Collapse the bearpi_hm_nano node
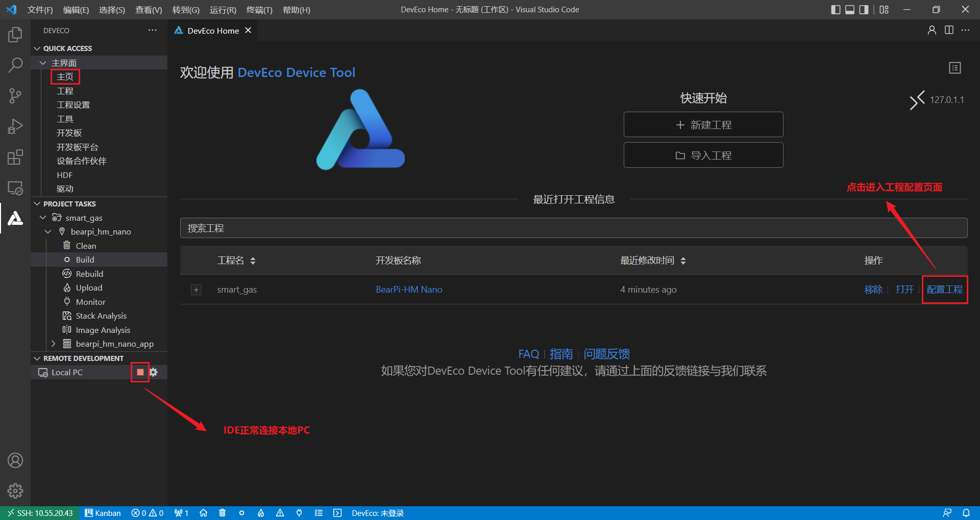 (x=48, y=231)
